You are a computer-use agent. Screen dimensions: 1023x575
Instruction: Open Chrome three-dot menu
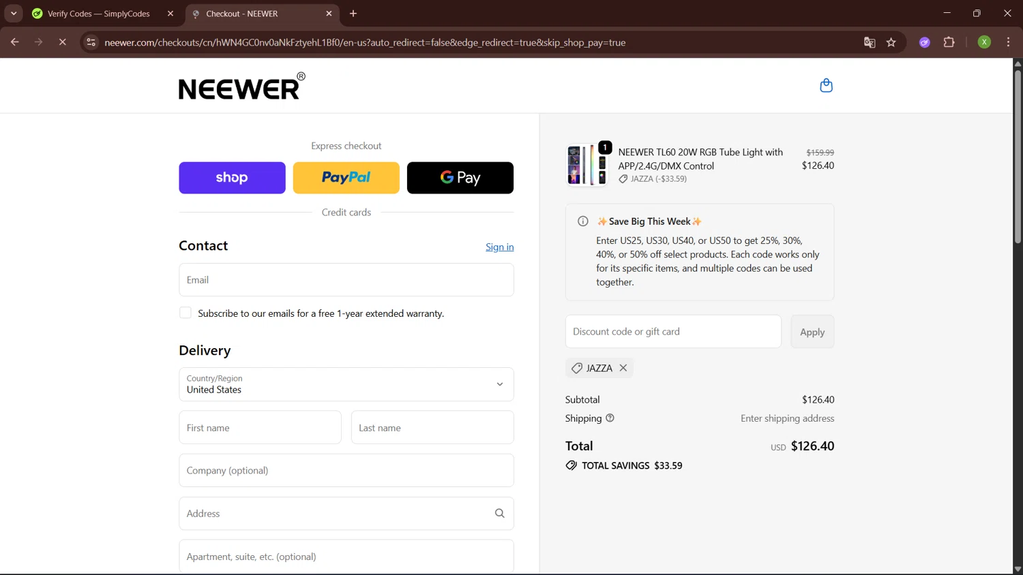[1008, 42]
